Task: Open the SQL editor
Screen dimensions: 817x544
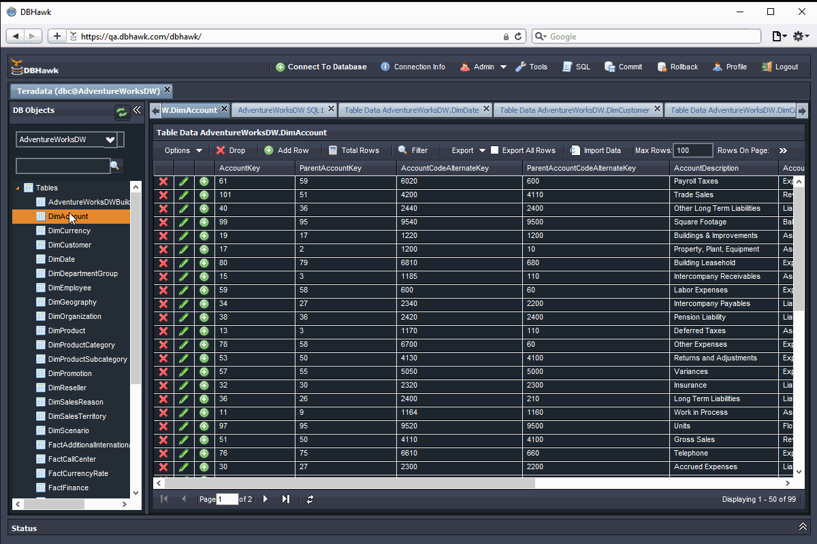Action: click(576, 67)
